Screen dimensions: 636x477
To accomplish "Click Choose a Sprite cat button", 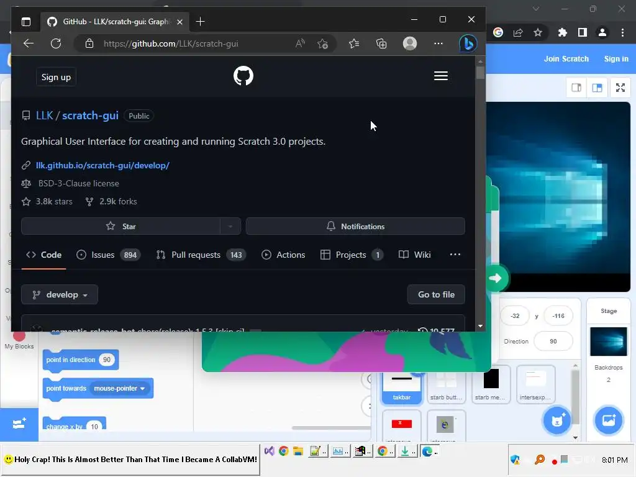I will coord(557,420).
